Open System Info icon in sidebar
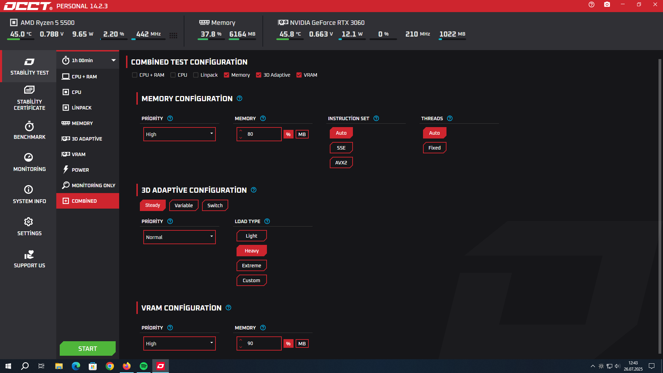Screen dimensions: 663x373 pos(29,190)
